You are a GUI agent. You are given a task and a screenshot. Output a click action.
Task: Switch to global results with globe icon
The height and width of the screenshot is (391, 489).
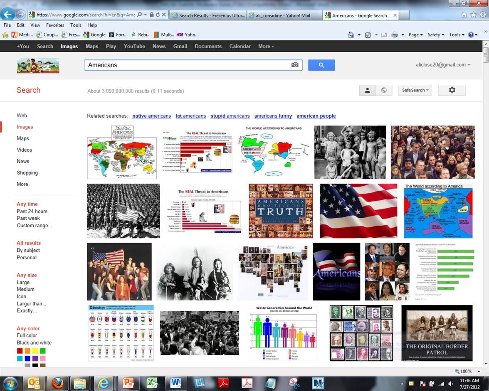click(384, 90)
